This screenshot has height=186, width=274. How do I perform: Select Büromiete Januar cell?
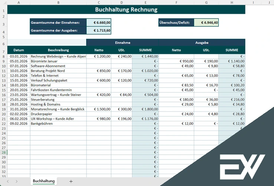pos(58,61)
